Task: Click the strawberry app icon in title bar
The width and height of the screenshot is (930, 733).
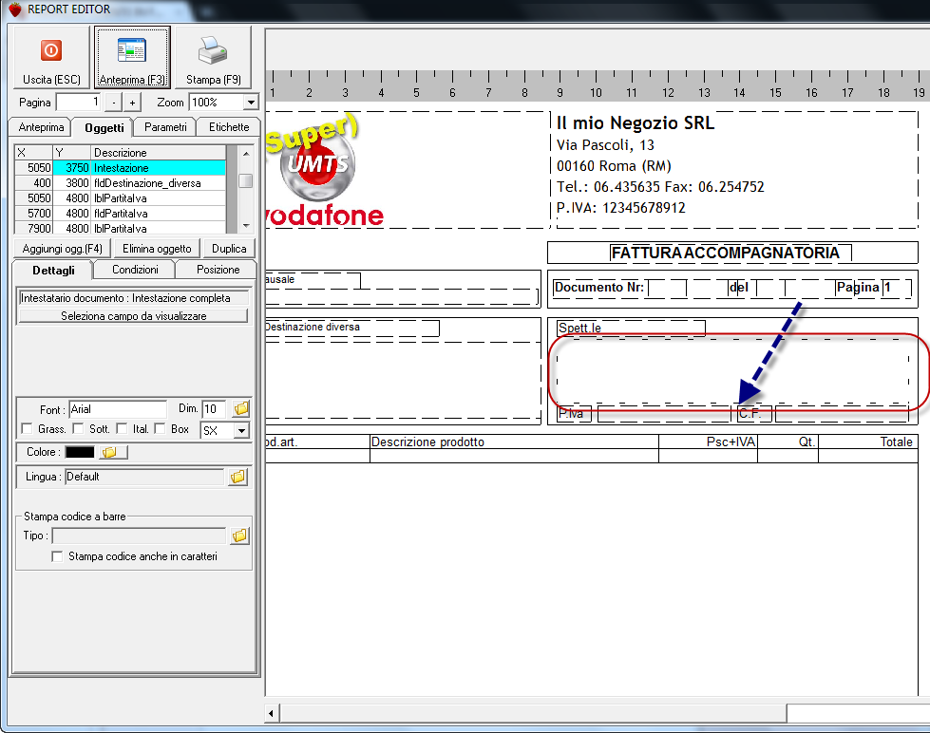Action: coord(15,9)
